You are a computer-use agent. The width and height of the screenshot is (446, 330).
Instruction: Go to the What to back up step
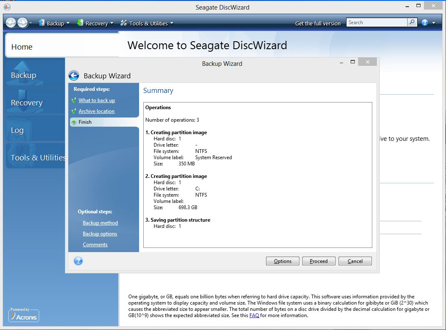97,100
